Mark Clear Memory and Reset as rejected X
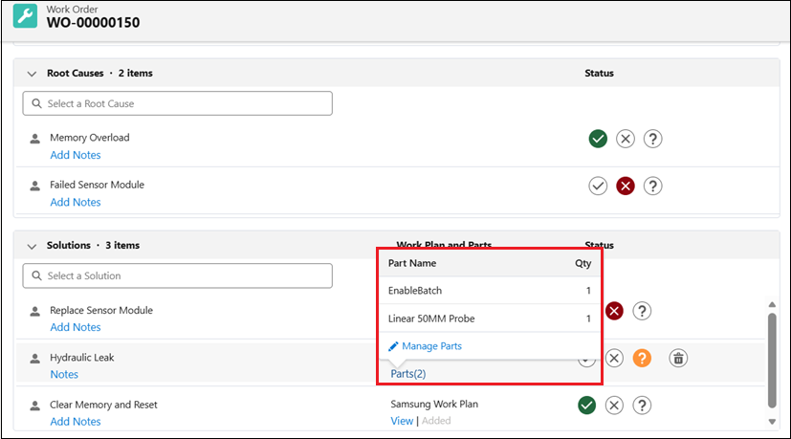The height and width of the screenshot is (439, 791). (614, 406)
